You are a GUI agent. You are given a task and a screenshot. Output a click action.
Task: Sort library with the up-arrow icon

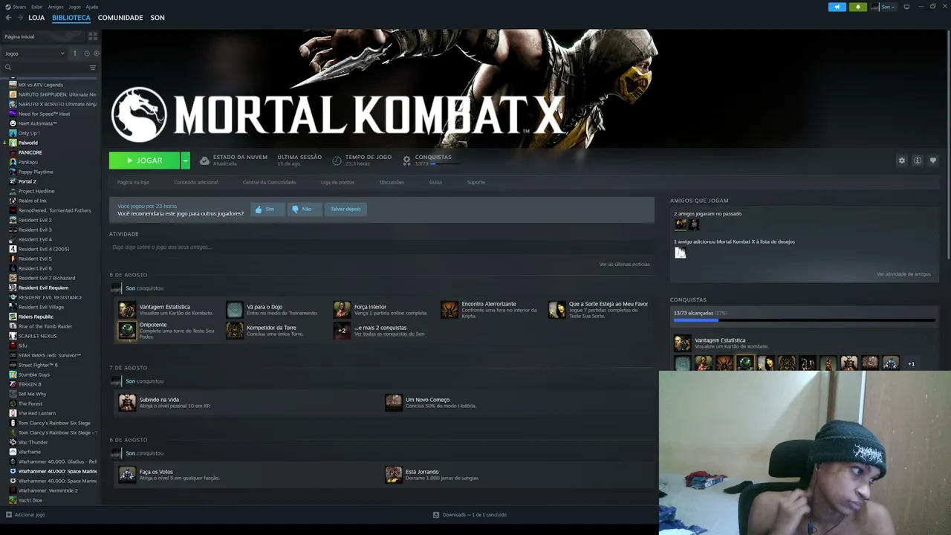coord(74,53)
